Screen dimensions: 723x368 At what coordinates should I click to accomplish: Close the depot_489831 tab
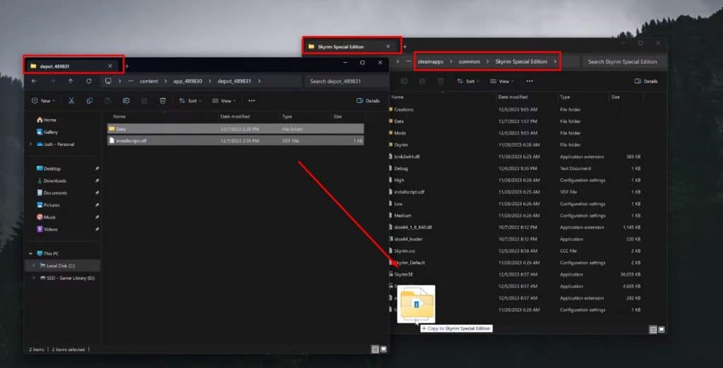pyautogui.click(x=109, y=66)
